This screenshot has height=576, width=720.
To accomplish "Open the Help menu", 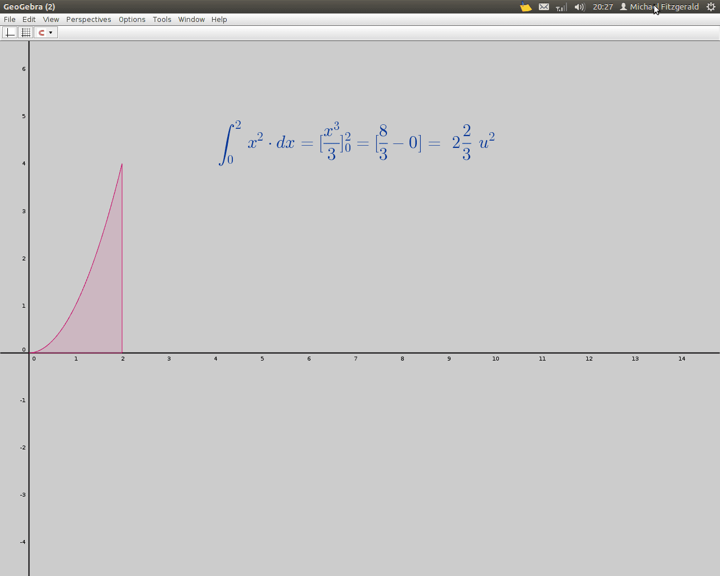I will click(219, 19).
